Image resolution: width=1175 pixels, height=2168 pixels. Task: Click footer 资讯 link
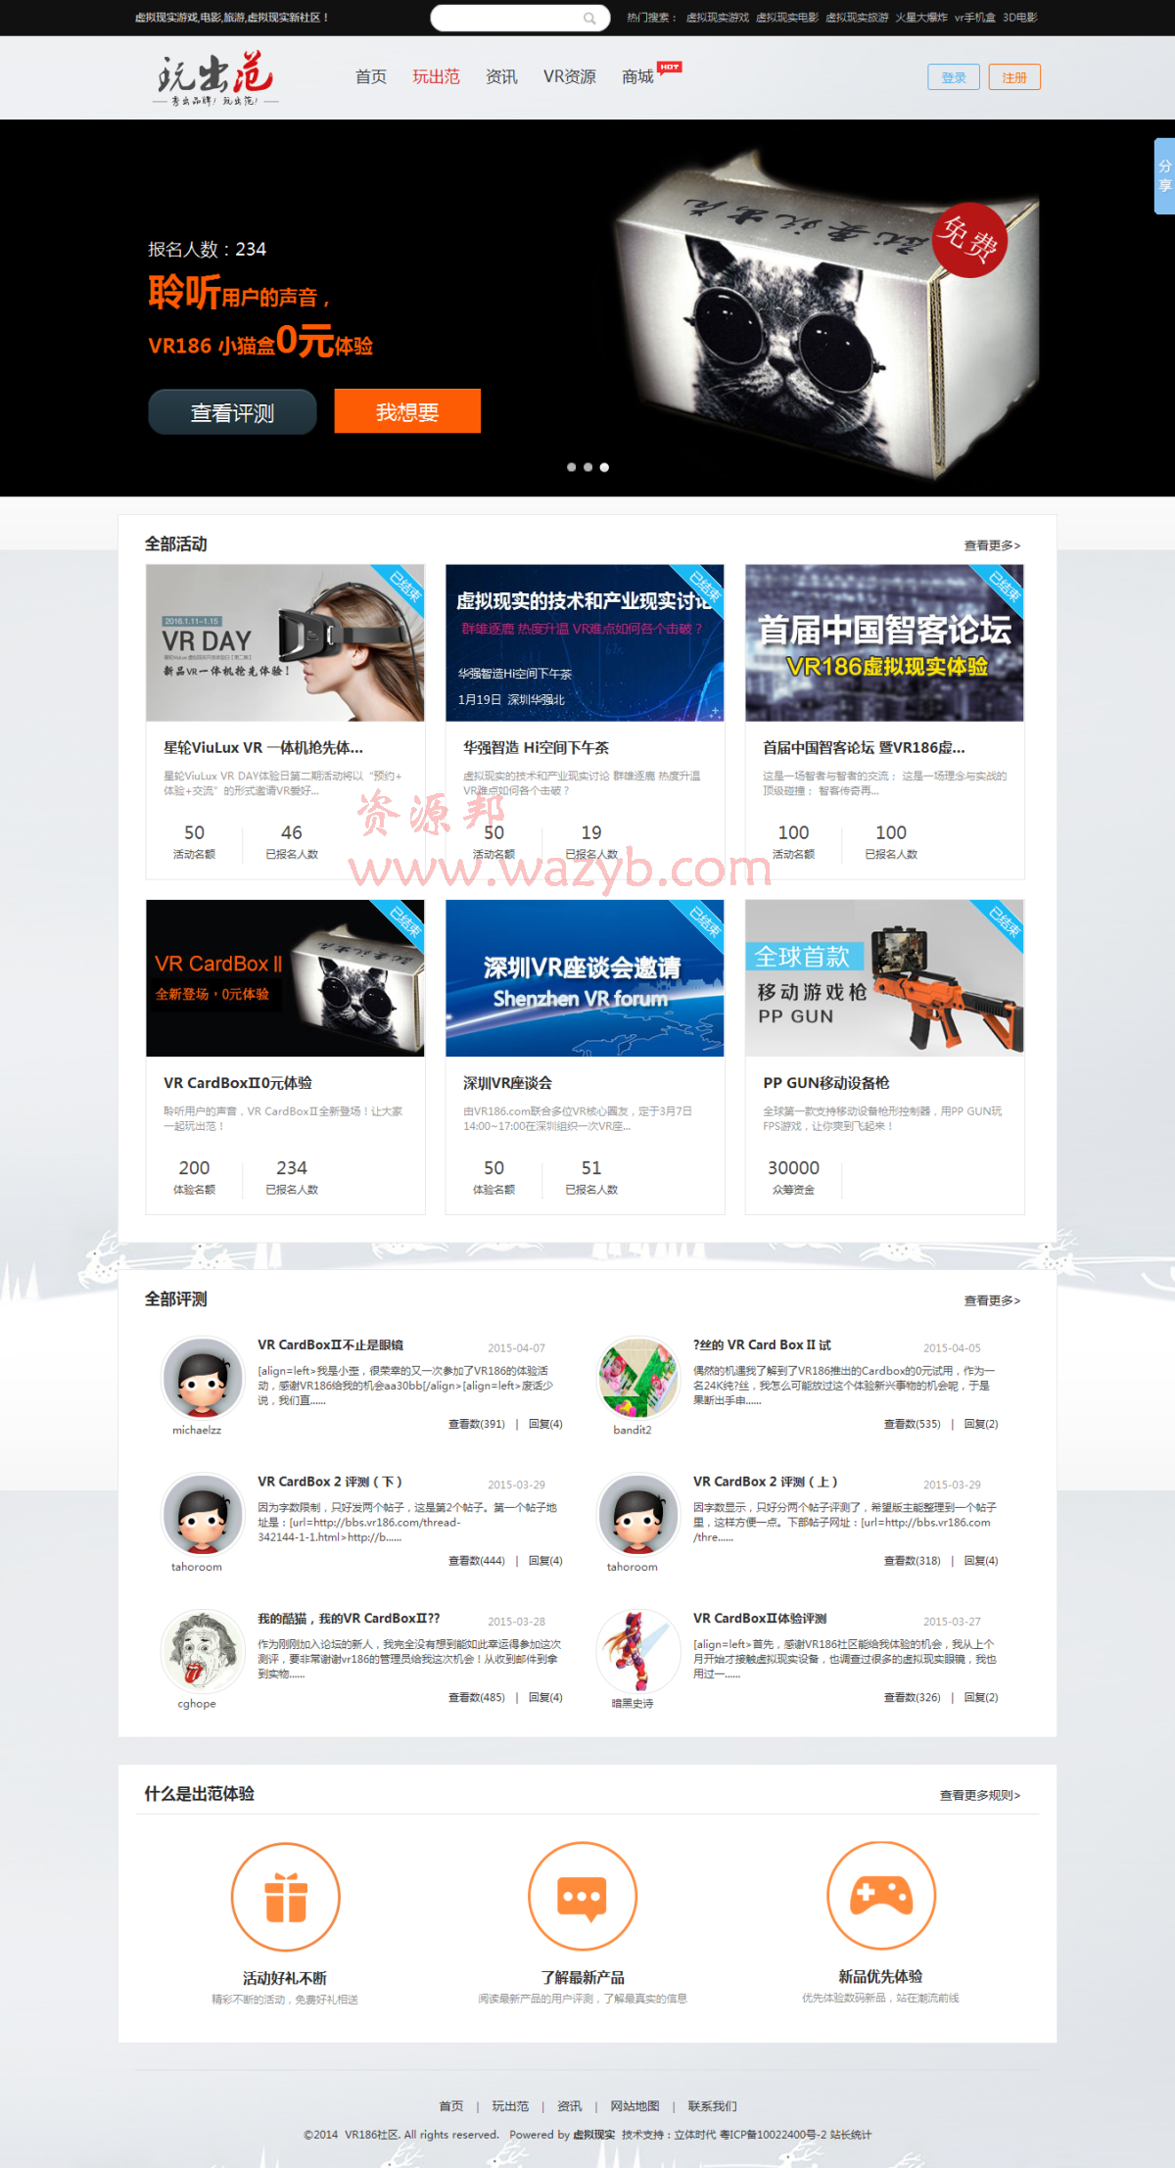click(x=569, y=2106)
